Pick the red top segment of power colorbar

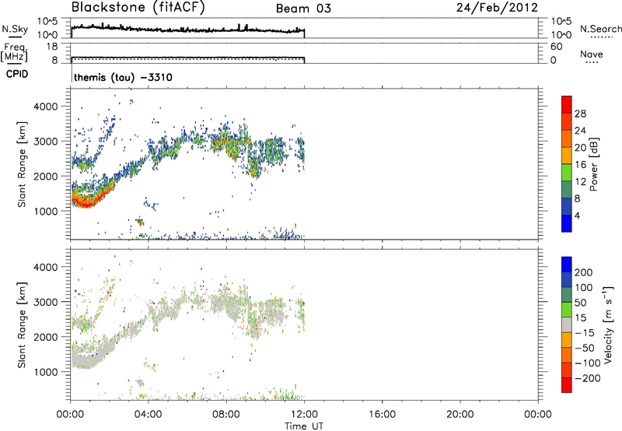567,104
